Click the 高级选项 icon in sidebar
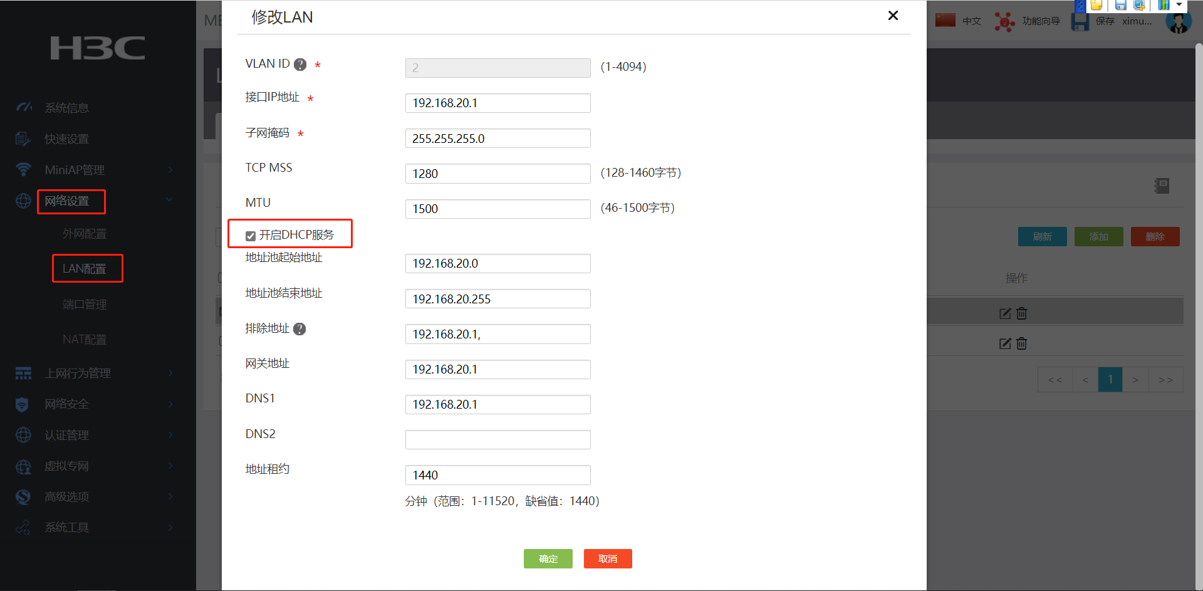Screen dimensions: 1203x591 (x=23, y=497)
